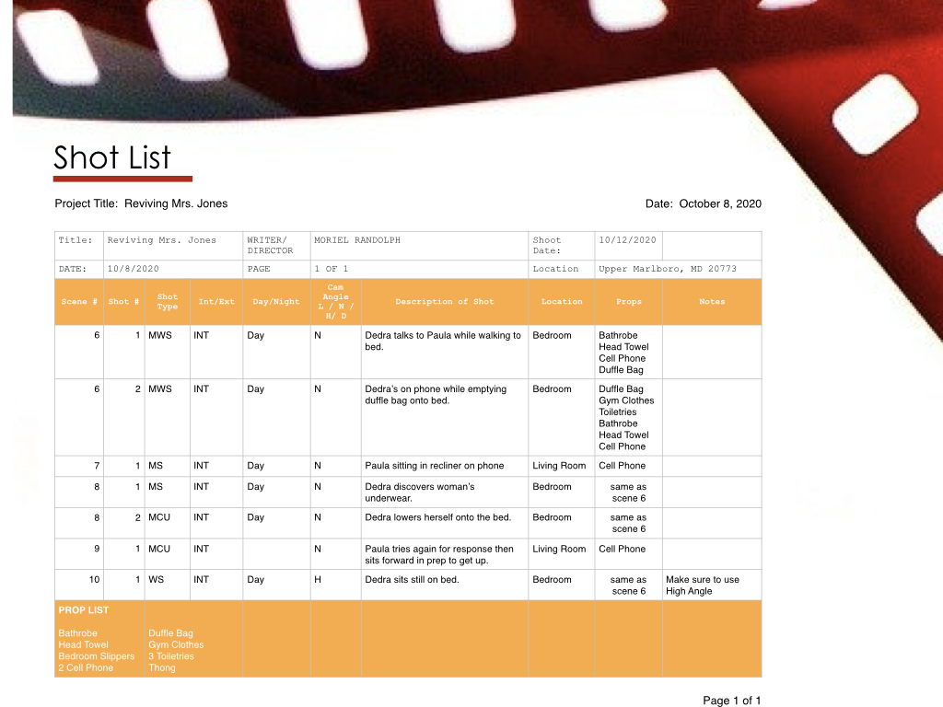The image size is (943, 707).
Task: Click the Shoot Date value 10/12/2020
Action: click(627, 240)
